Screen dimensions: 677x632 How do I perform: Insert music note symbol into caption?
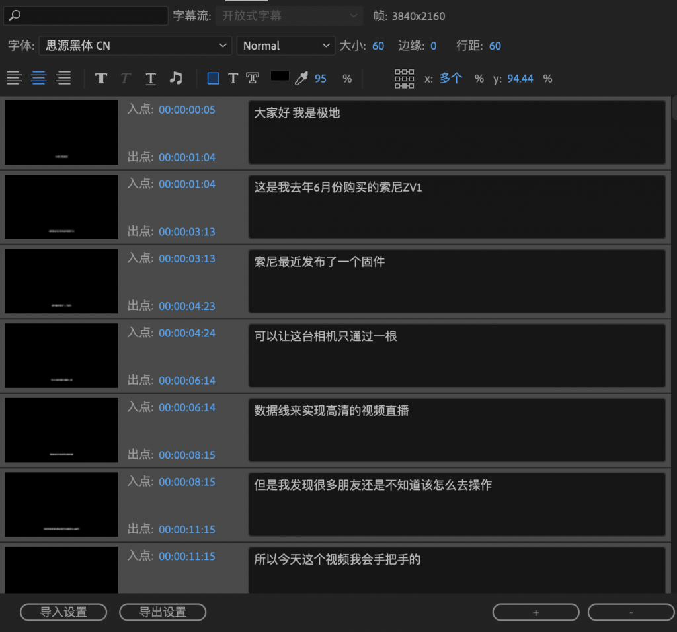(x=176, y=79)
